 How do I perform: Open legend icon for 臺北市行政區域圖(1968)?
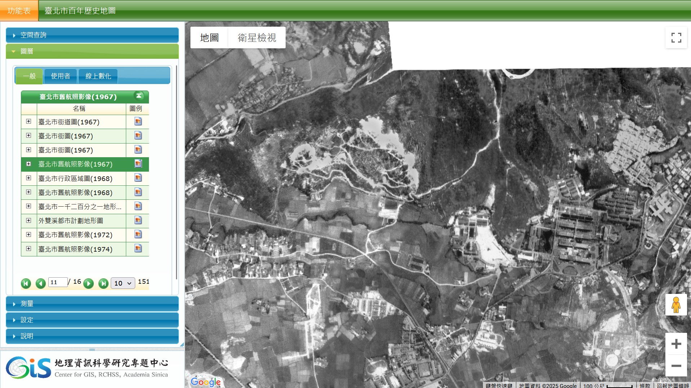[138, 178]
